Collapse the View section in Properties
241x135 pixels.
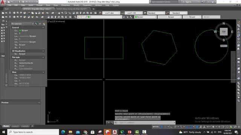tap(43, 72)
